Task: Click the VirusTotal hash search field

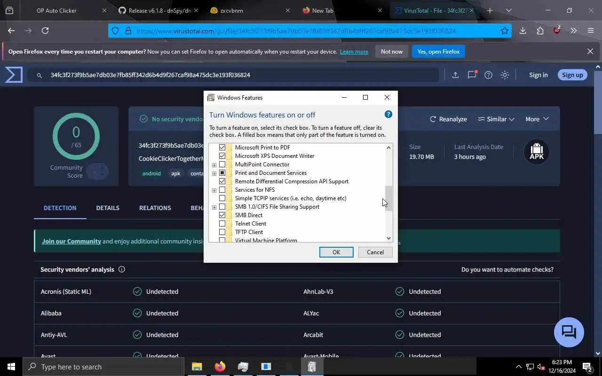Action: click(x=233, y=75)
